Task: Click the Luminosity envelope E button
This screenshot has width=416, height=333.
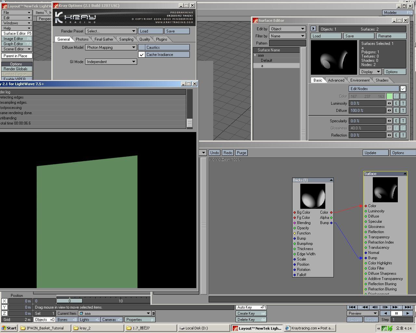Action: pyautogui.click(x=396, y=103)
